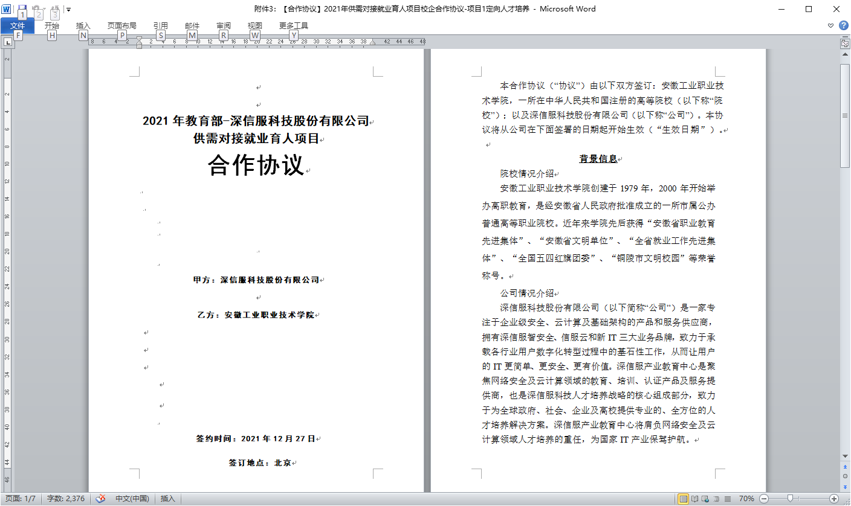
Task: Click the 70% zoom level button
Action: click(746, 499)
